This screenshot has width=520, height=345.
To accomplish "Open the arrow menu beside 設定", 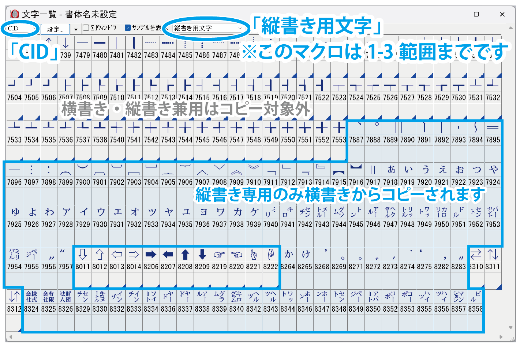I will click(76, 29).
